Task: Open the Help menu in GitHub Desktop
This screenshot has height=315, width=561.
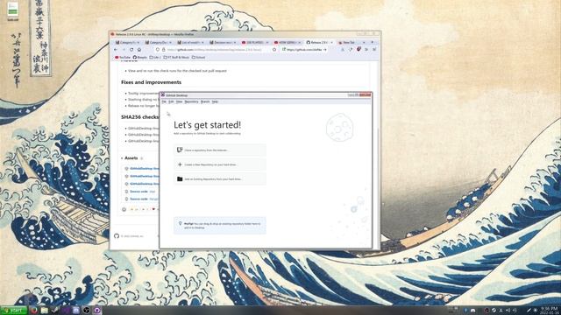Action: coord(215,101)
